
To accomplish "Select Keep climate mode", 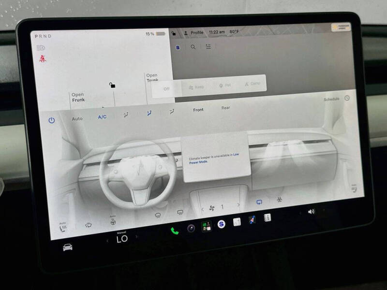I will click(196, 87).
